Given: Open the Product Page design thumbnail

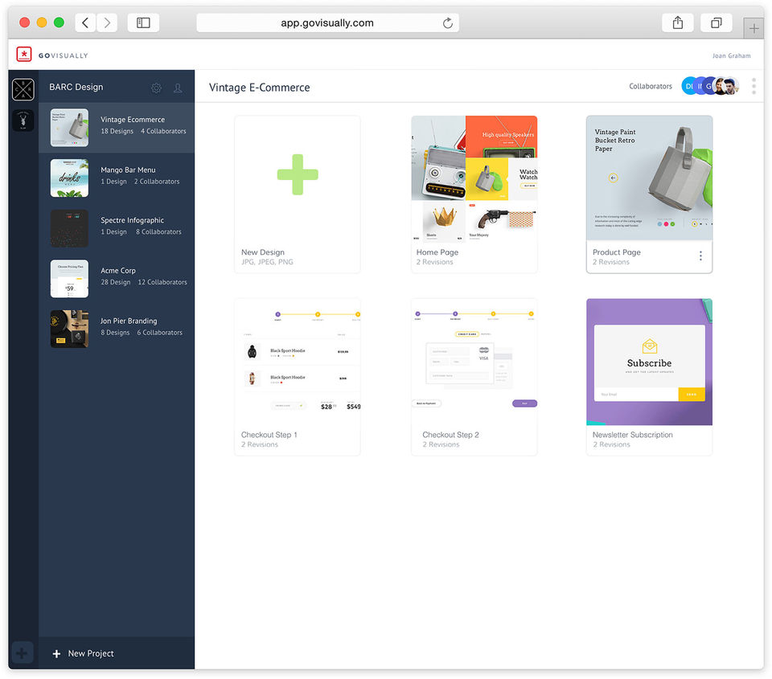Looking at the screenshot, I should click(650, 178).
